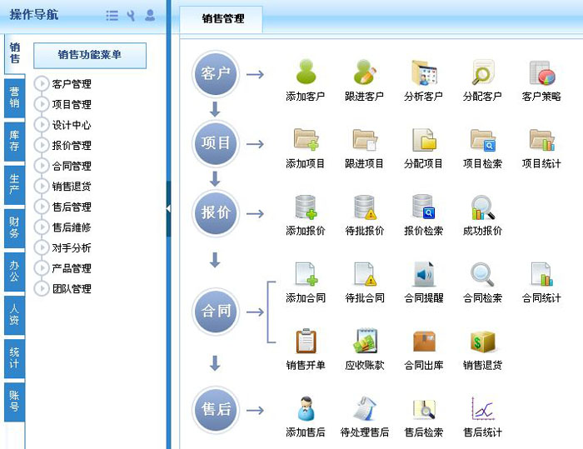Click the 售后统计 chart icon
This screenshot has width=583, height=449.
(483, 409)
